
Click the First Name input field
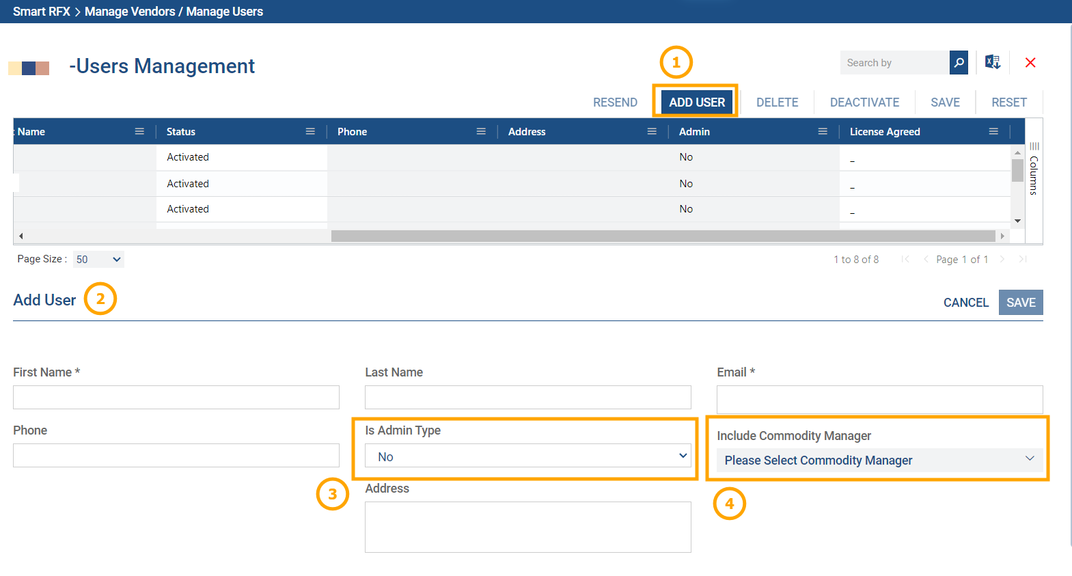click(x=176, y=398)
